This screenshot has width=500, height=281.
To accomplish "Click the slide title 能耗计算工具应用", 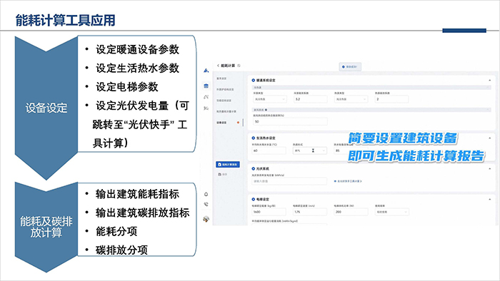I will click(x=66, y=20).
